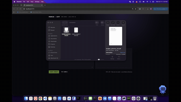Open the Electron menu
This screenshot has height=102, width=181.
(x=19, y=2)
